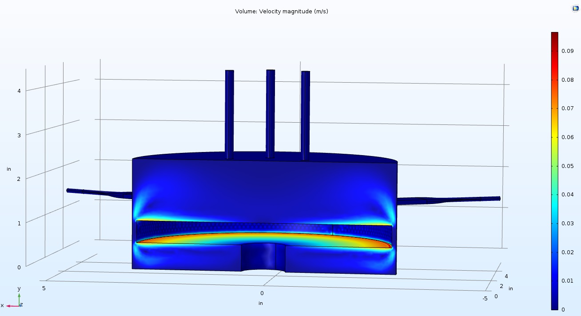Click the '4' tick on the vertical axis
Viewport: 581px width, 316px height.
coord(19,91)
